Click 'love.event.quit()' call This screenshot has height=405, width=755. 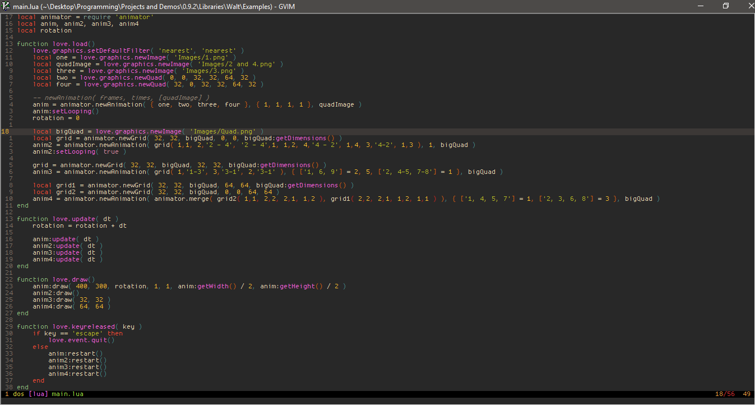(x=82, y=340)
